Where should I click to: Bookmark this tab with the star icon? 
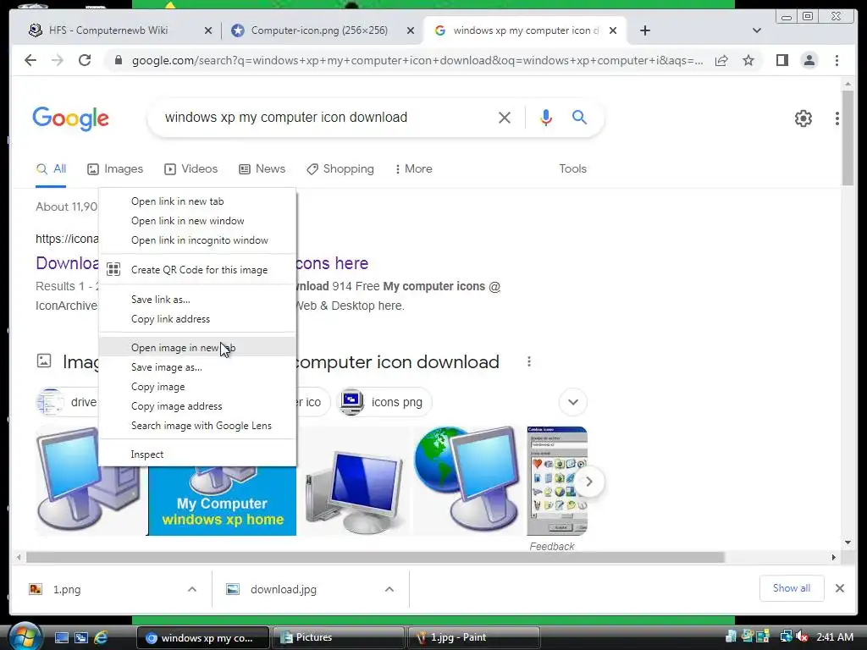[748, 60]
